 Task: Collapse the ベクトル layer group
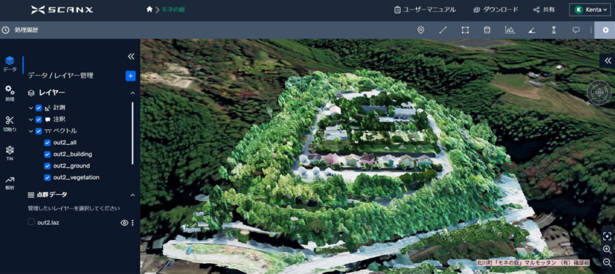point(31,131)
